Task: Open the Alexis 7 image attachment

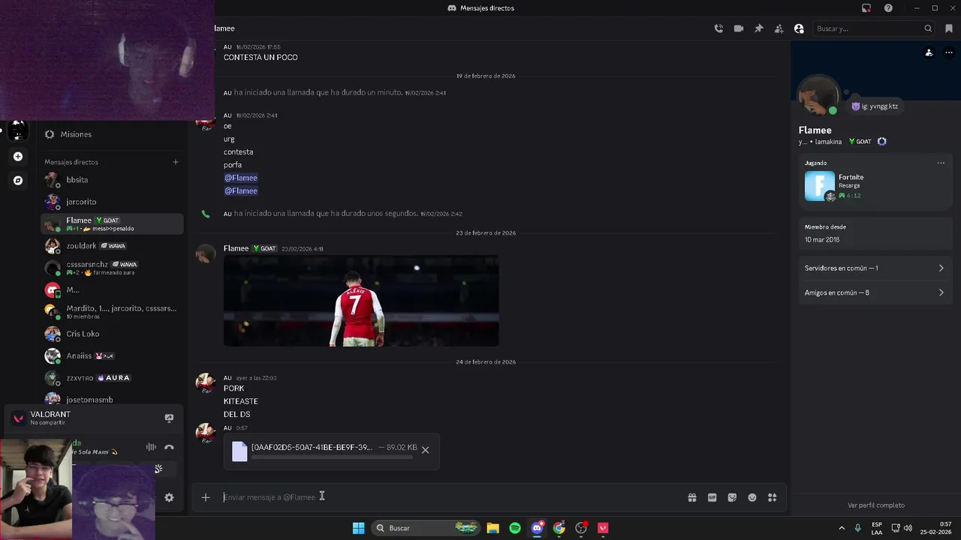Action: pyautogui.click(x=361, y=301)
